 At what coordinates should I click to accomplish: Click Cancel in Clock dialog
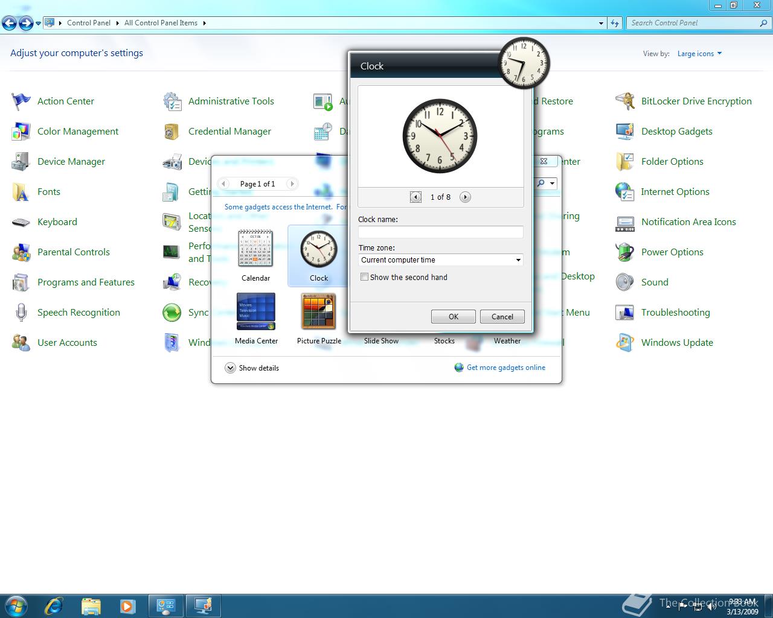tap(502, 317)
